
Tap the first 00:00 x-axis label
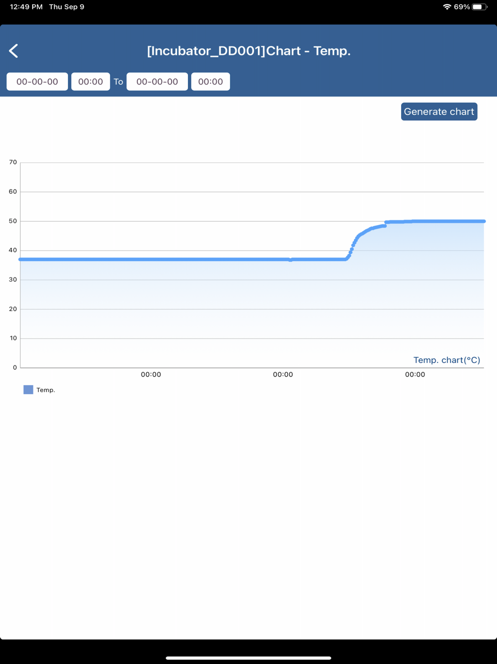[x=151, y=375]
